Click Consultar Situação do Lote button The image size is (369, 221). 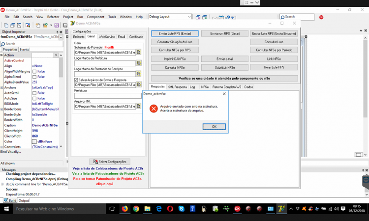click(175, 42)
